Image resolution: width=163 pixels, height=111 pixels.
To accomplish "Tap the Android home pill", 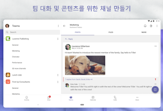I will click(x=82, y=105).
